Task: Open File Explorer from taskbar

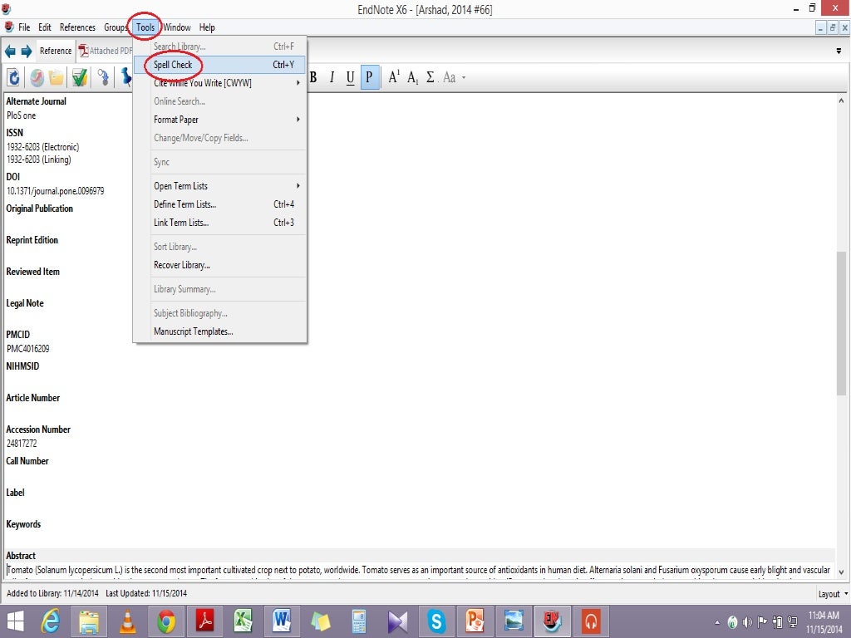Action: [x=89, y=621]
